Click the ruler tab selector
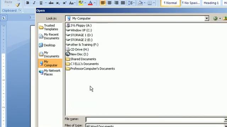Image resolution: width=227 pixels, height=127 pixels. [4, 18]
